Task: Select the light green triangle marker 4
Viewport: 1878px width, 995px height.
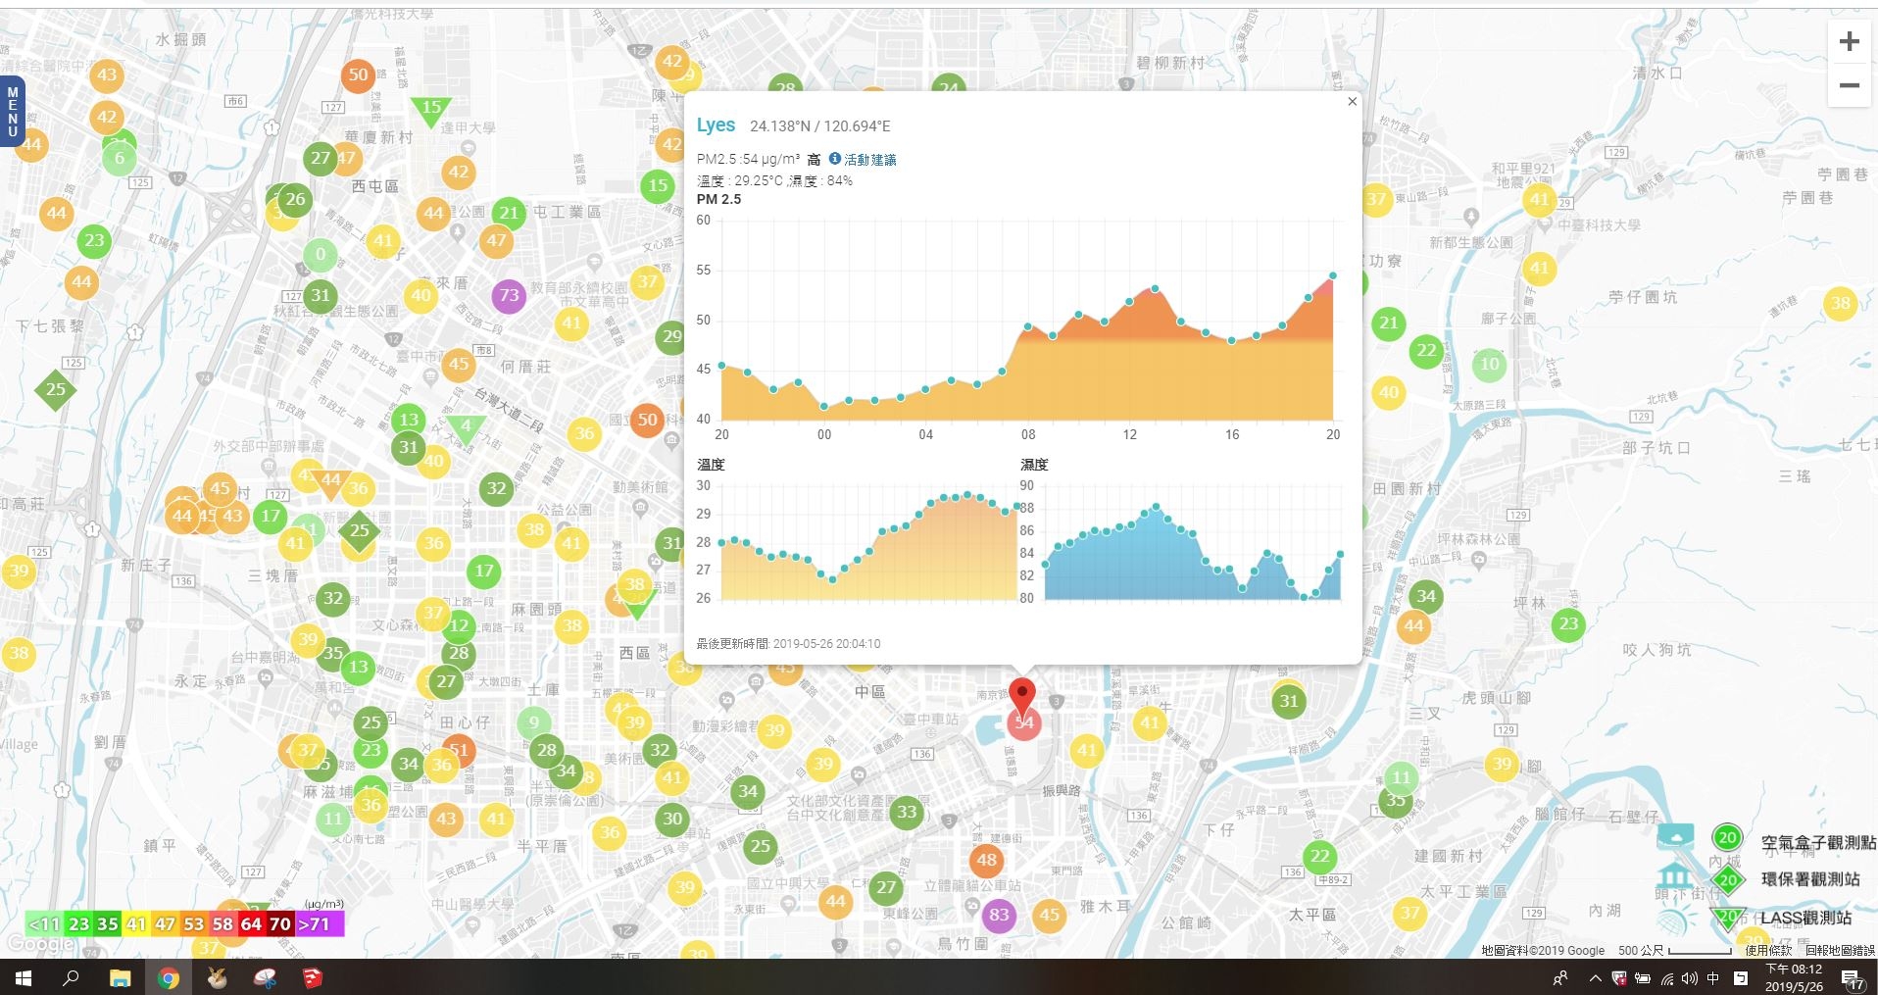Action: pyautogui.click(x=467, y=427)
